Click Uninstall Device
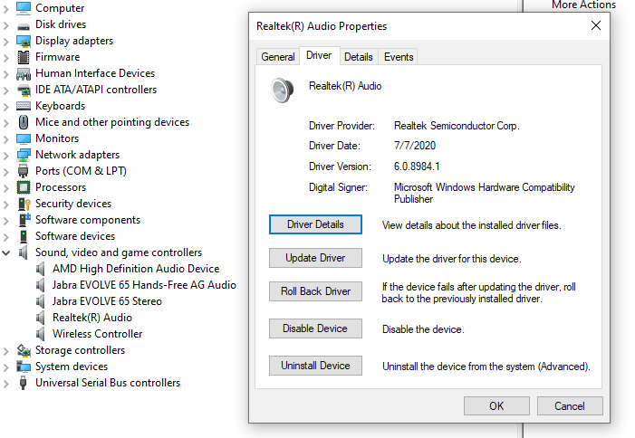This screenshot has width=635, height=438. pyautogui.click(x=315, y=366)
